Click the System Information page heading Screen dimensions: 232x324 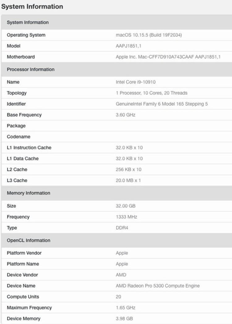coord(32,6)
